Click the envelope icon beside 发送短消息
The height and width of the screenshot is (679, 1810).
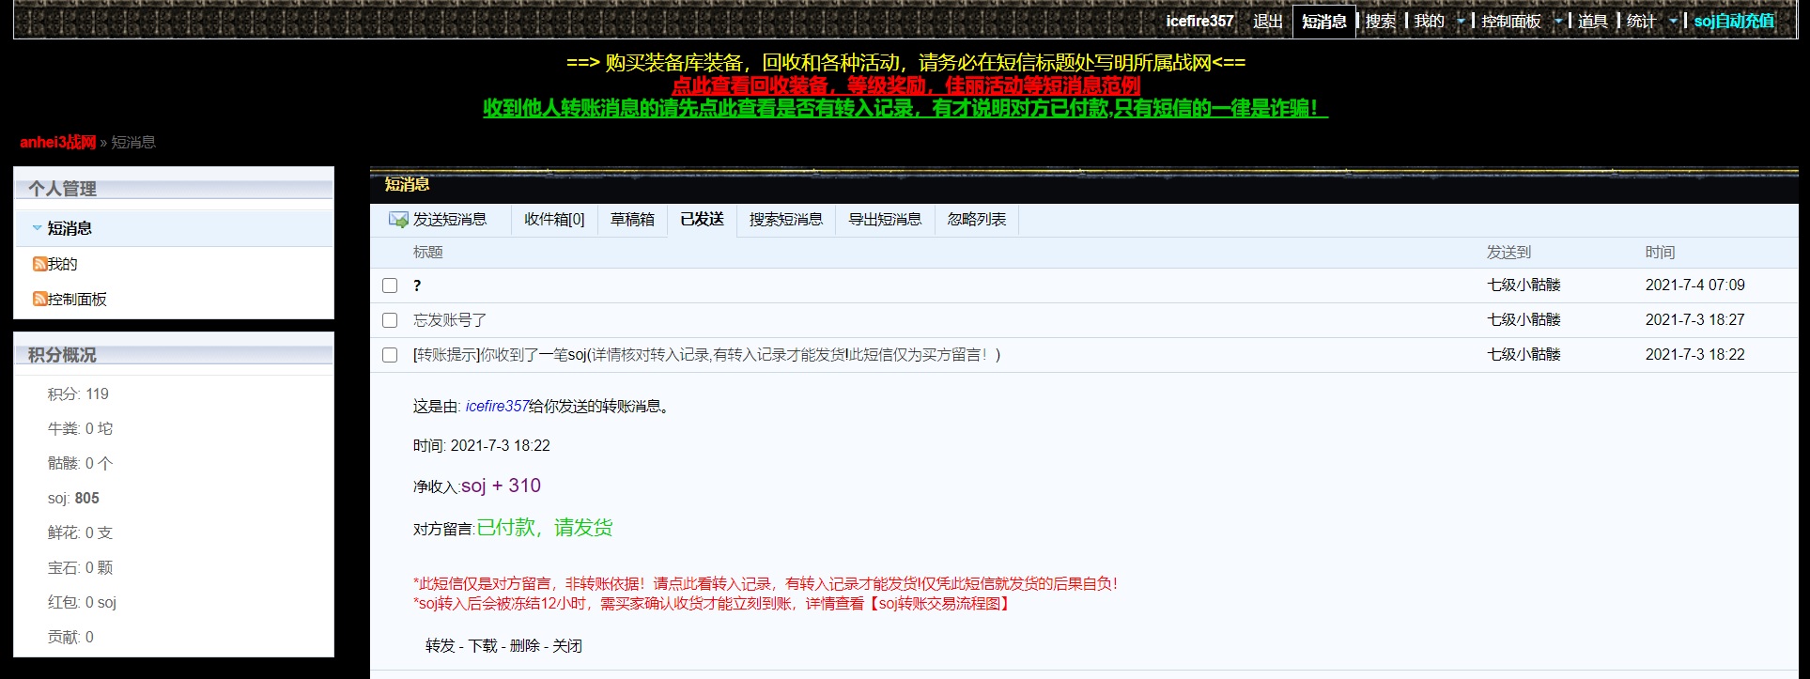click(398, 220)
